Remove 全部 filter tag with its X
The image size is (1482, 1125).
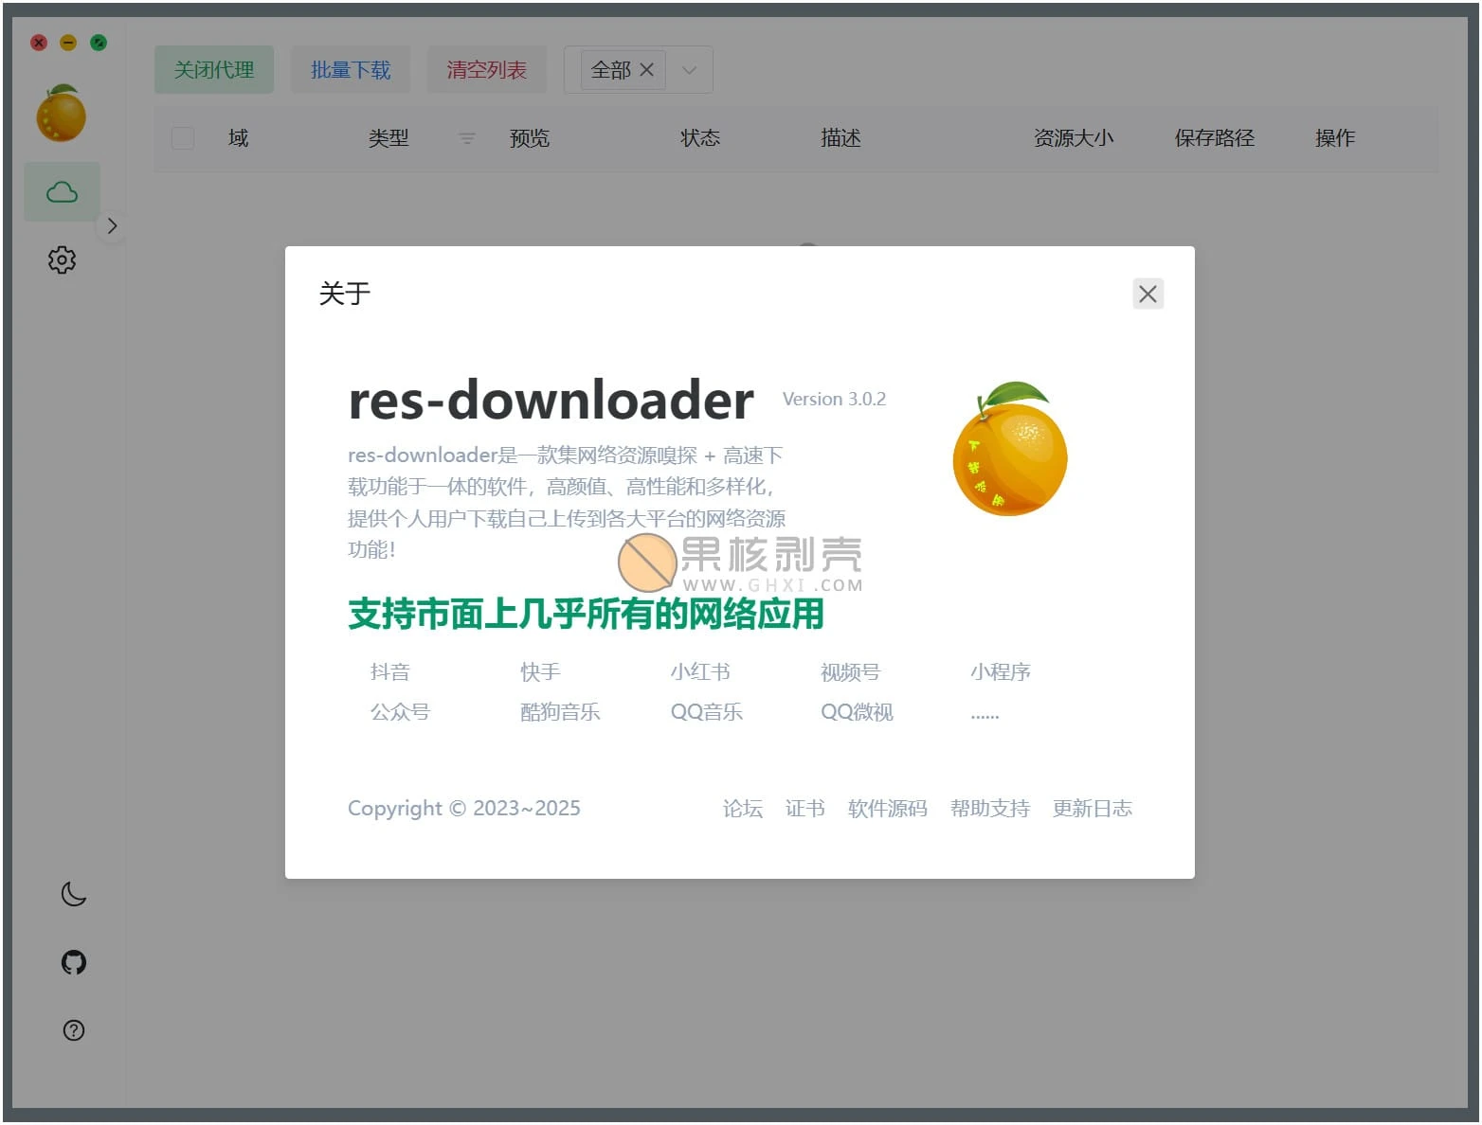coord(646,69)
